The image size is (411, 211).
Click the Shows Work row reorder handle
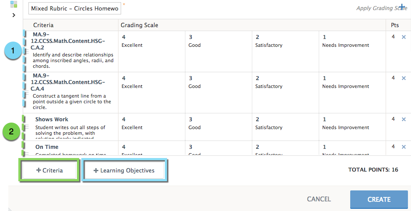(x=26, y=127)
